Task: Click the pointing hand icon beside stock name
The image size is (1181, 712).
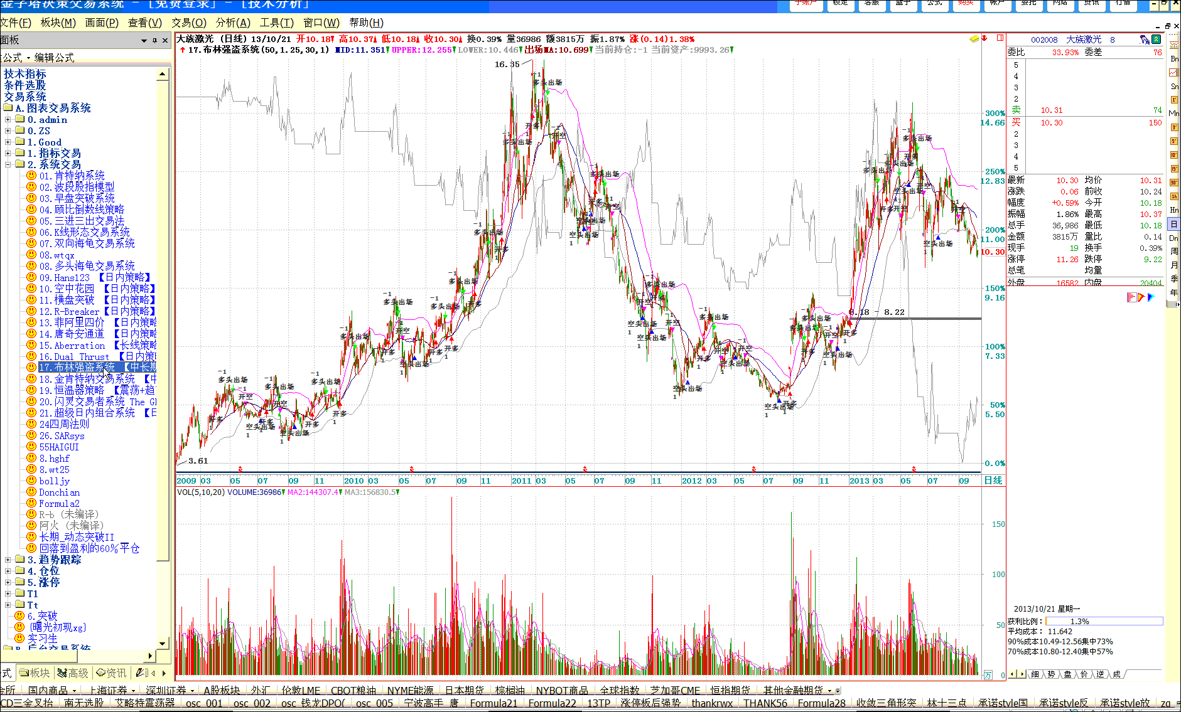Action: [x=1145, y=40]
